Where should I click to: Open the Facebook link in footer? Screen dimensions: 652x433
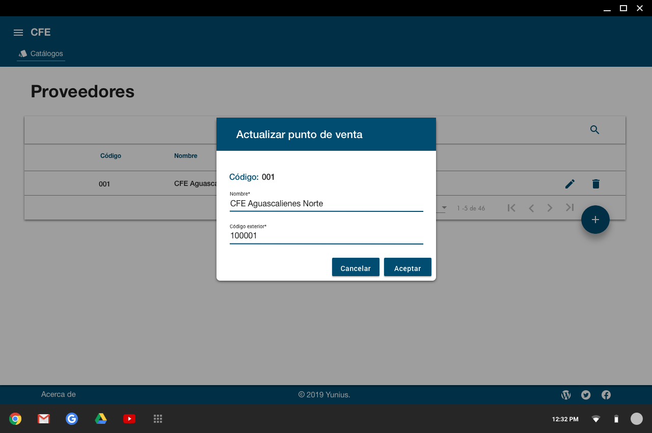[606, 395]
